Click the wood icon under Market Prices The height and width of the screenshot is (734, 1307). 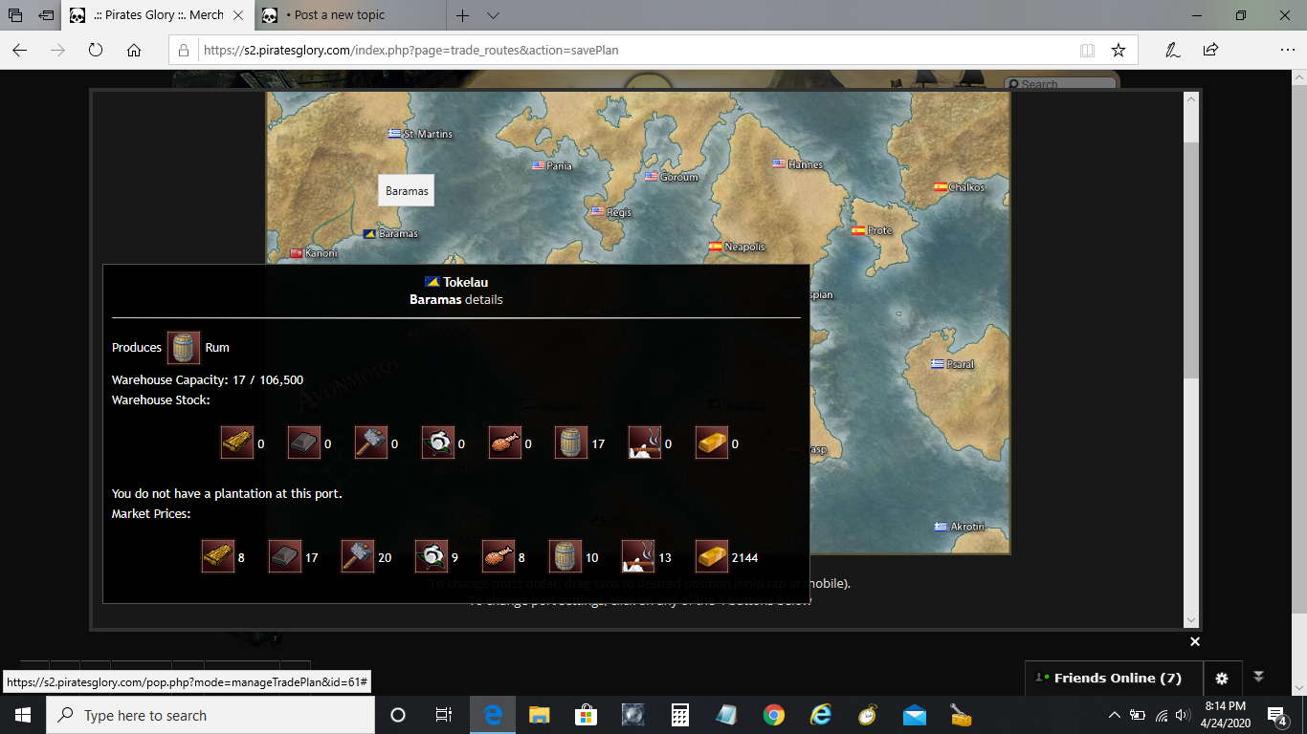tap(218, 556)
